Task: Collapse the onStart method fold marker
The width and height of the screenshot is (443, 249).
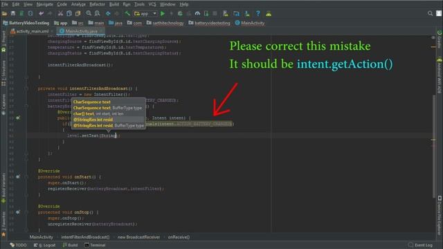Action: 26,177
